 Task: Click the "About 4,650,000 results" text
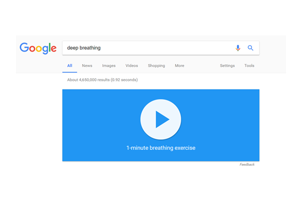88,80
